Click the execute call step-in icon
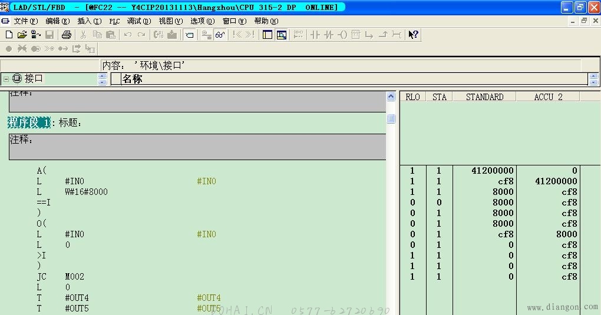 90,49
